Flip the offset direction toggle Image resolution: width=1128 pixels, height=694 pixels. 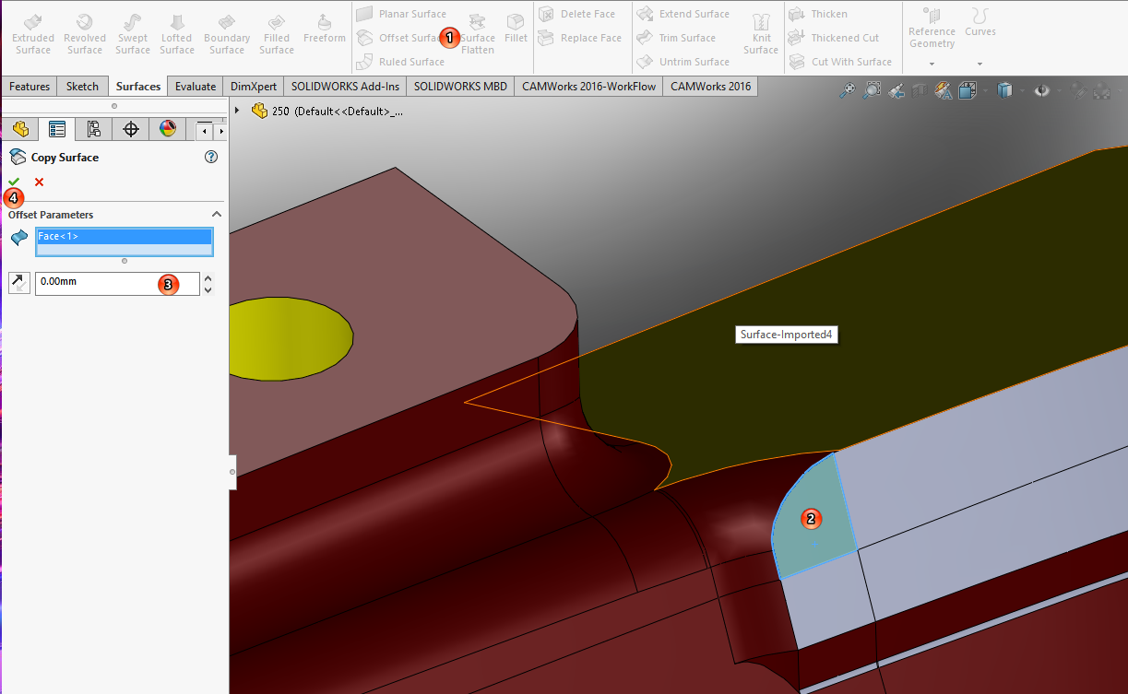pos(18,283)
